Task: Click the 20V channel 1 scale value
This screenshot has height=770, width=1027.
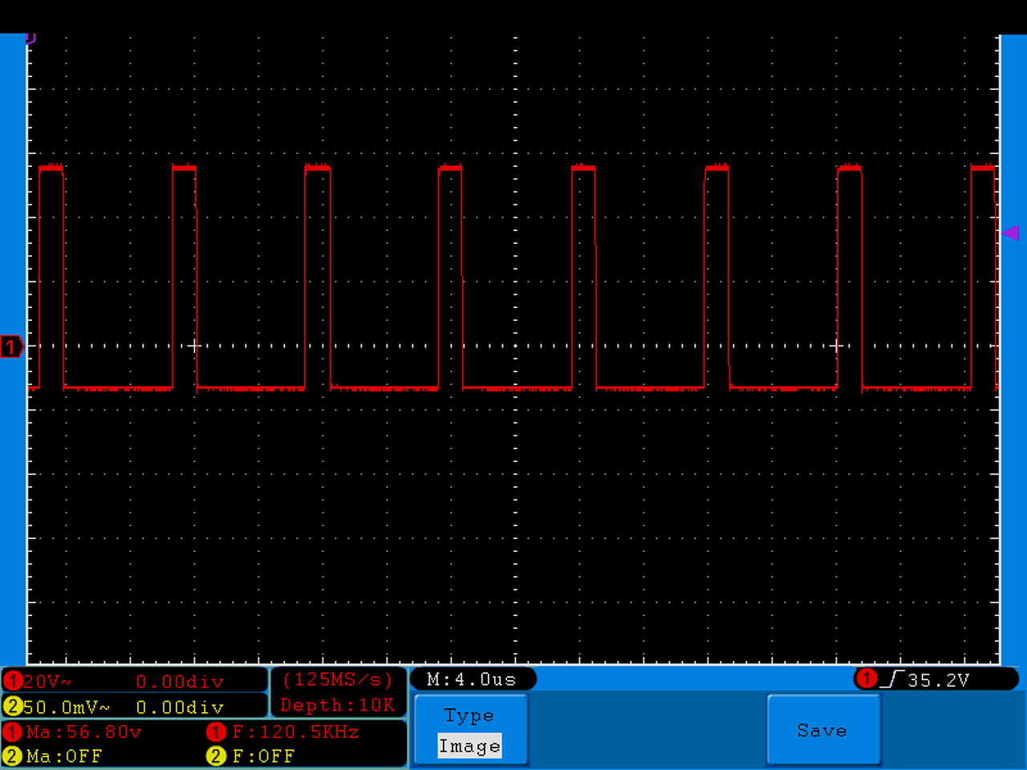Action: click(47, 682)
